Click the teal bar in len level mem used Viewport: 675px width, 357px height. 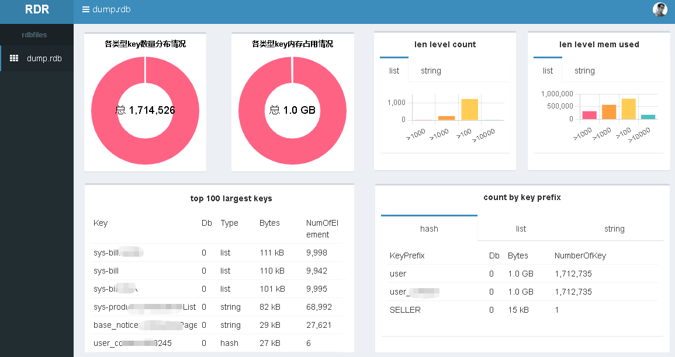[648, 117]
